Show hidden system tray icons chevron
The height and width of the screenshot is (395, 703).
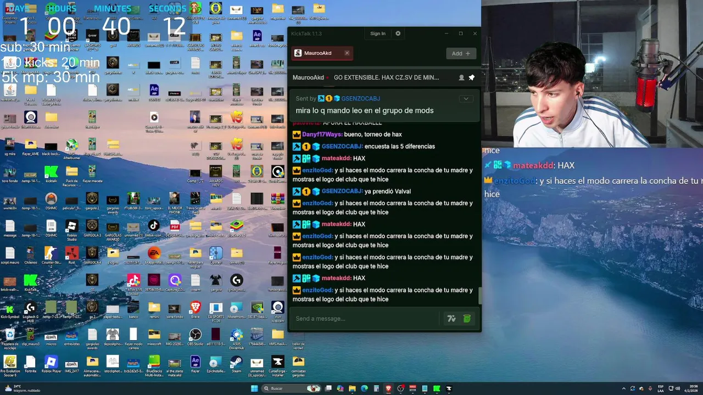pyautogui.click(x=624, y=388)
